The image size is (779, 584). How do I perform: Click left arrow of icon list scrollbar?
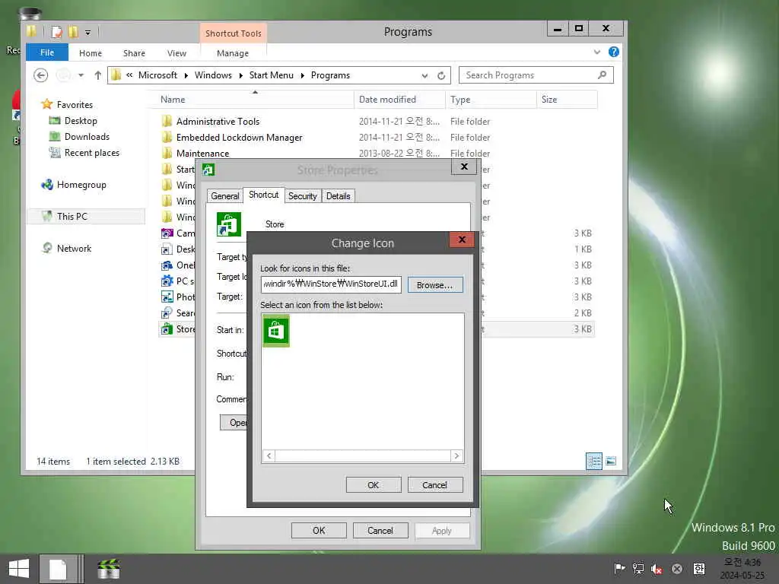coord(269,456)
